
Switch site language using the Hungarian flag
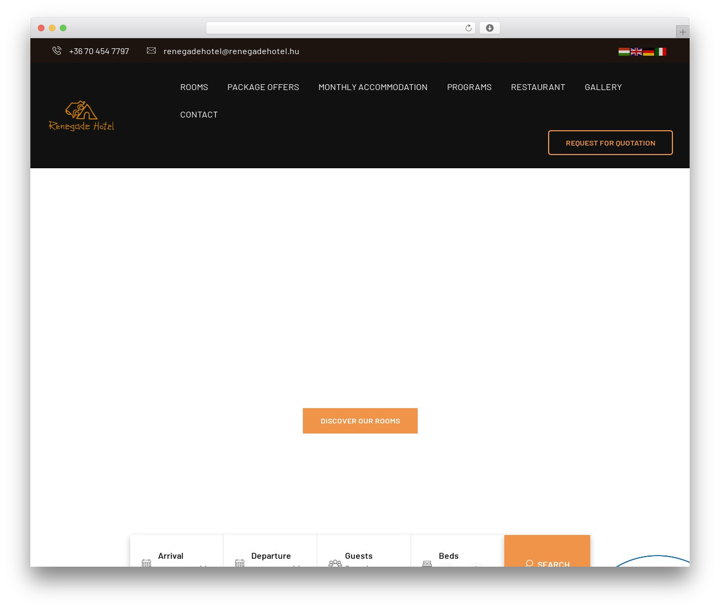tap(624, 52)
